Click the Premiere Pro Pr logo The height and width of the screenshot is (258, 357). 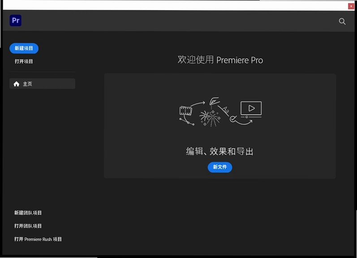[x=16, y=21]
